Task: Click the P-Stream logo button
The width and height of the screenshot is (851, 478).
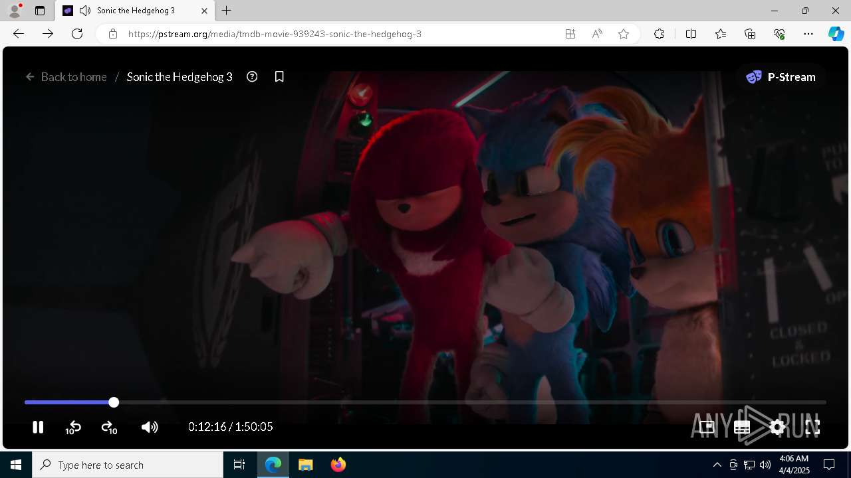Action: [781, 77]
